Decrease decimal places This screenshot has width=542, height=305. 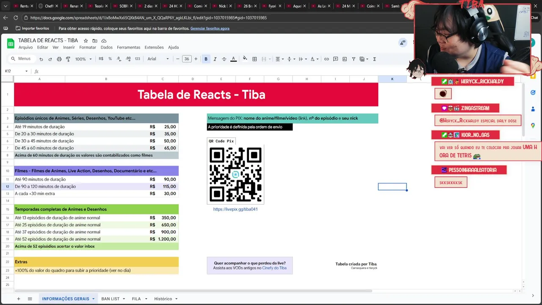(119, 59)
